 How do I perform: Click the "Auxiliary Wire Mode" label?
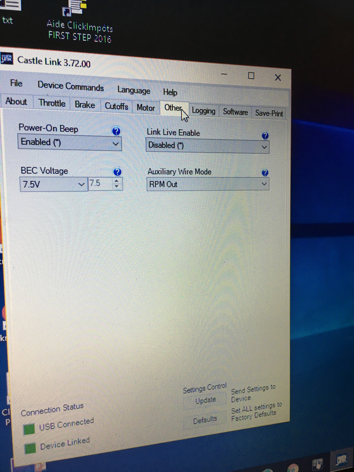pyautogui.click(x=180, y=171)
